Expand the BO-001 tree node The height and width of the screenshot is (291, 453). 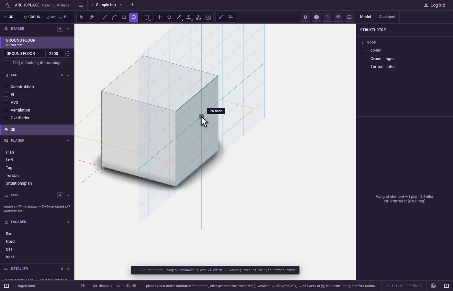[x=366, y=51]
